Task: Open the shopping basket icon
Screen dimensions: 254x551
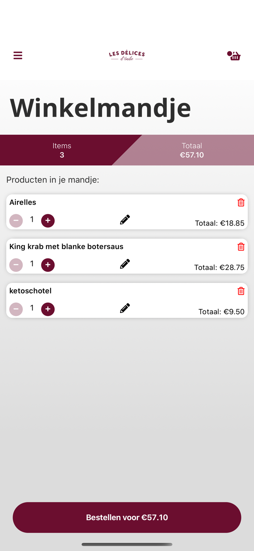Action: point(234,56)
